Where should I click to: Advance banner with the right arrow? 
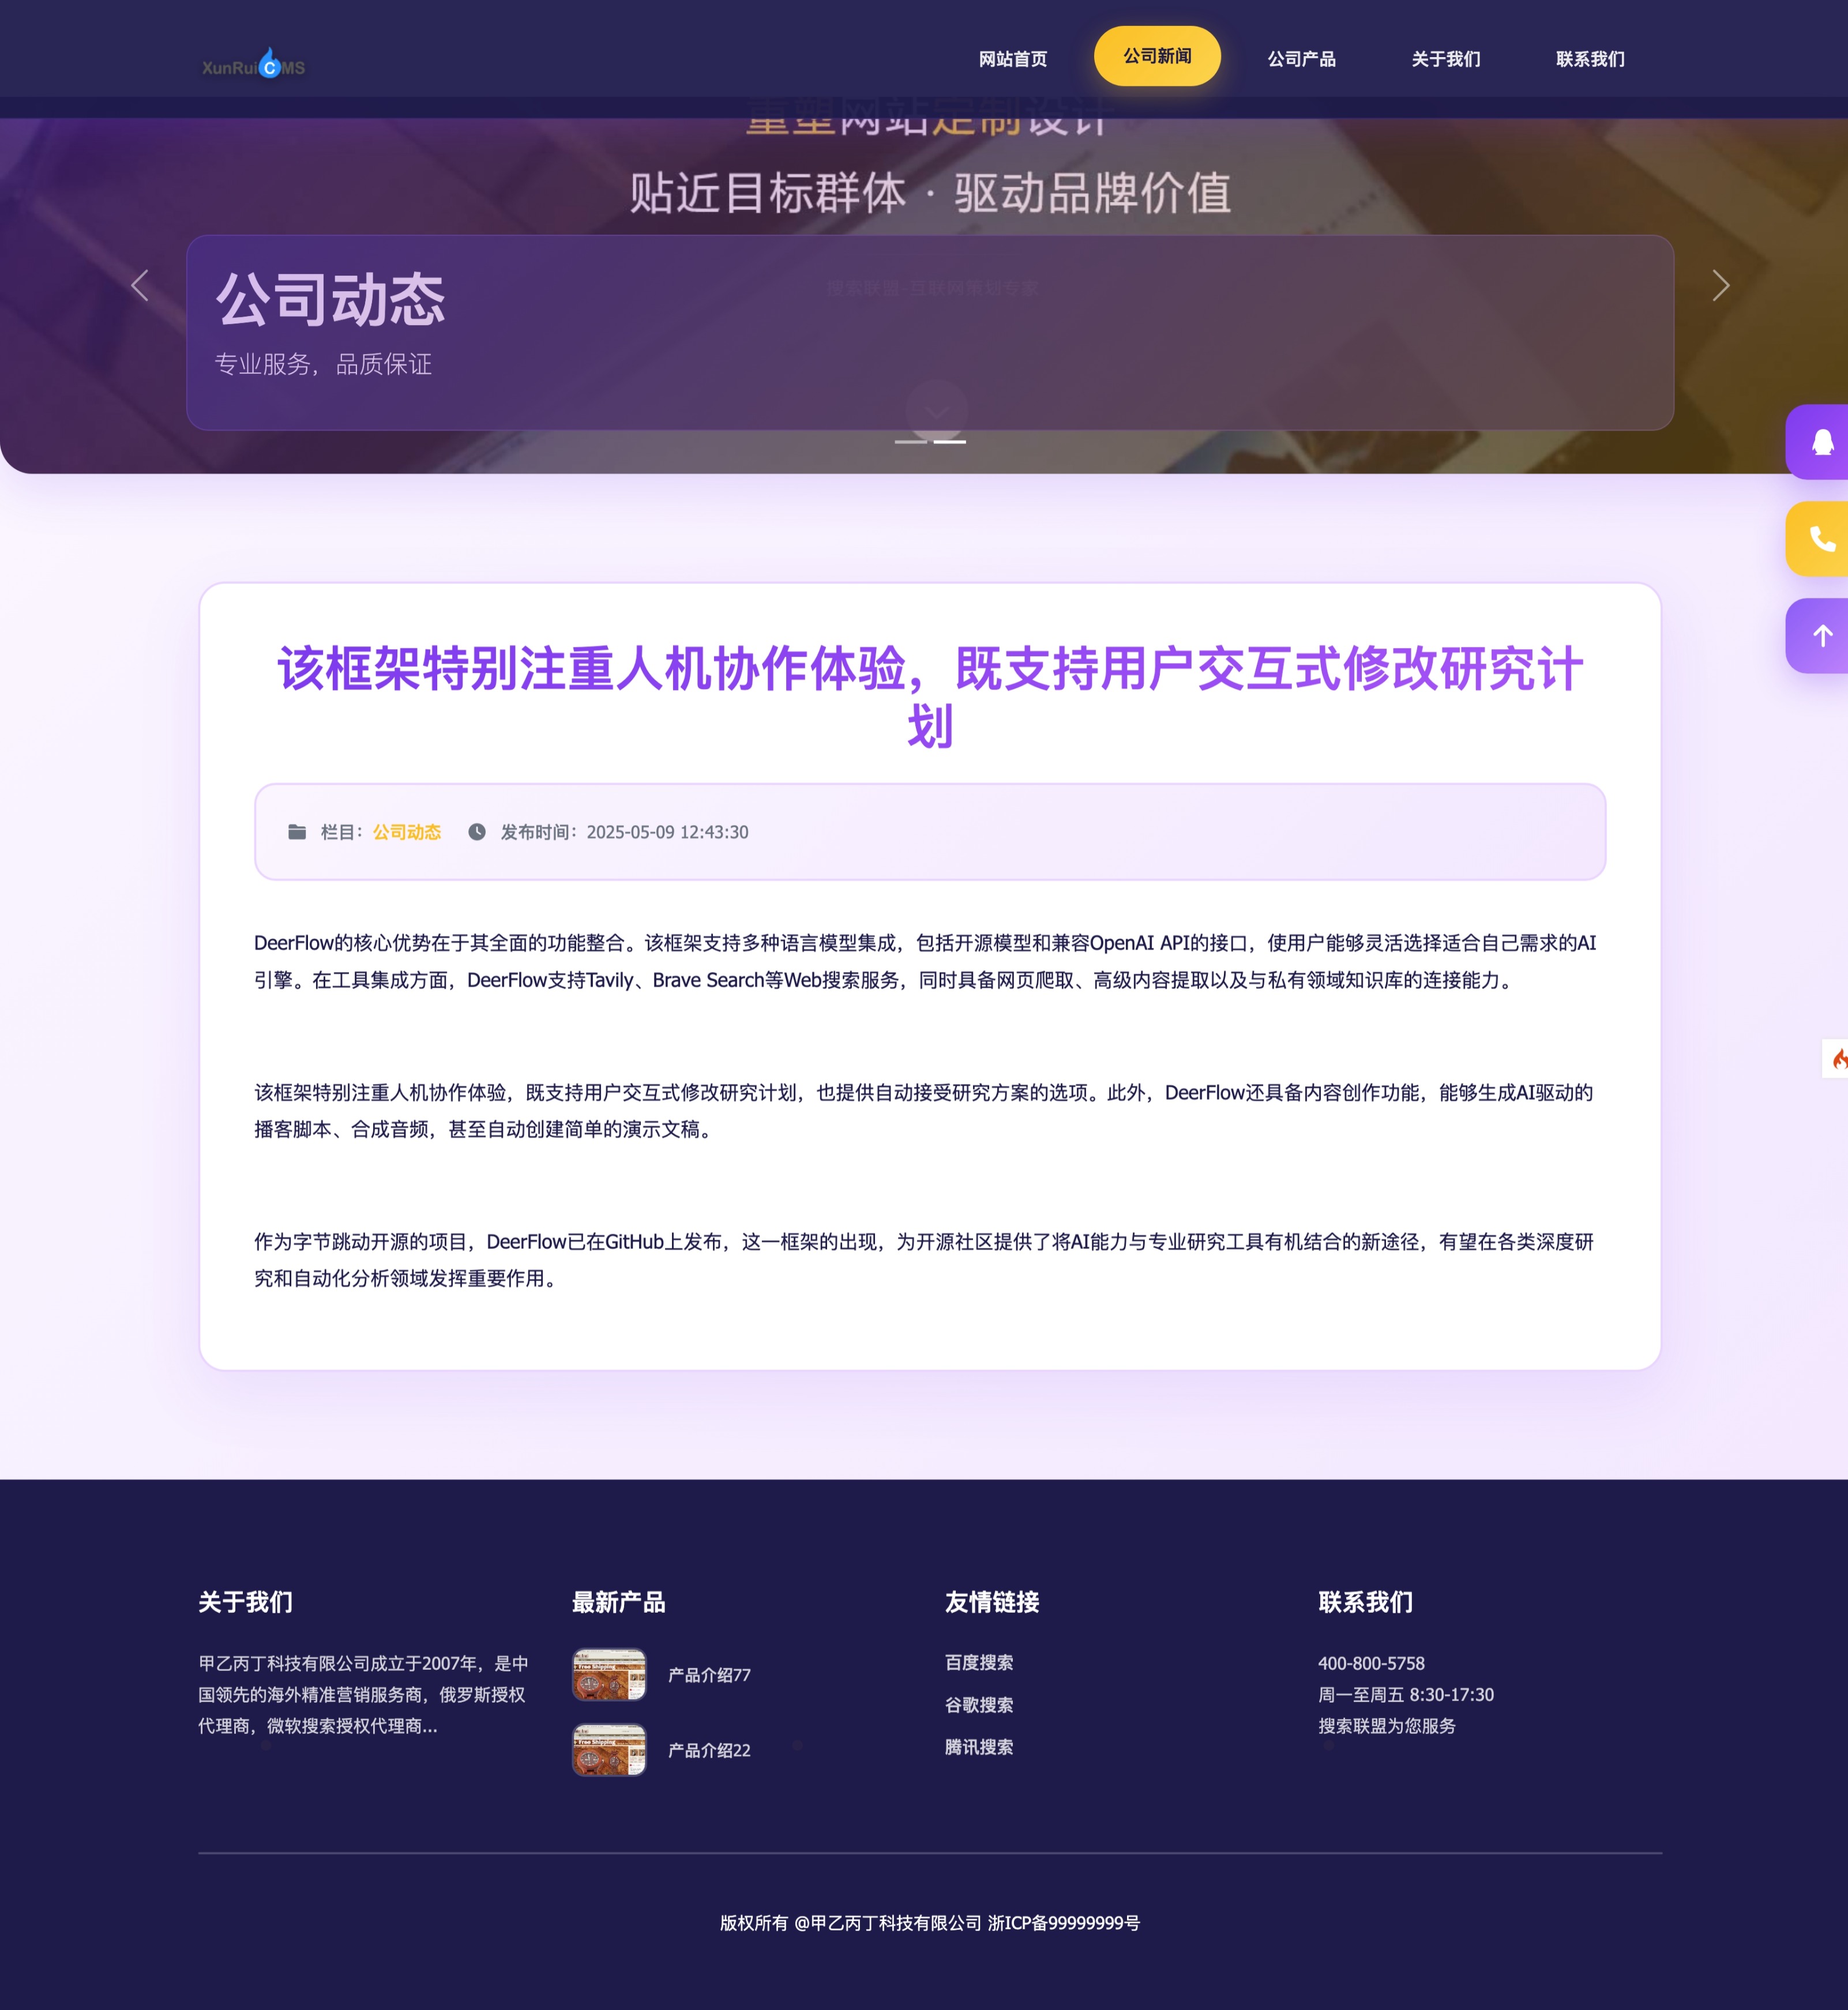pyautogui.click(x=1720, y=286)
